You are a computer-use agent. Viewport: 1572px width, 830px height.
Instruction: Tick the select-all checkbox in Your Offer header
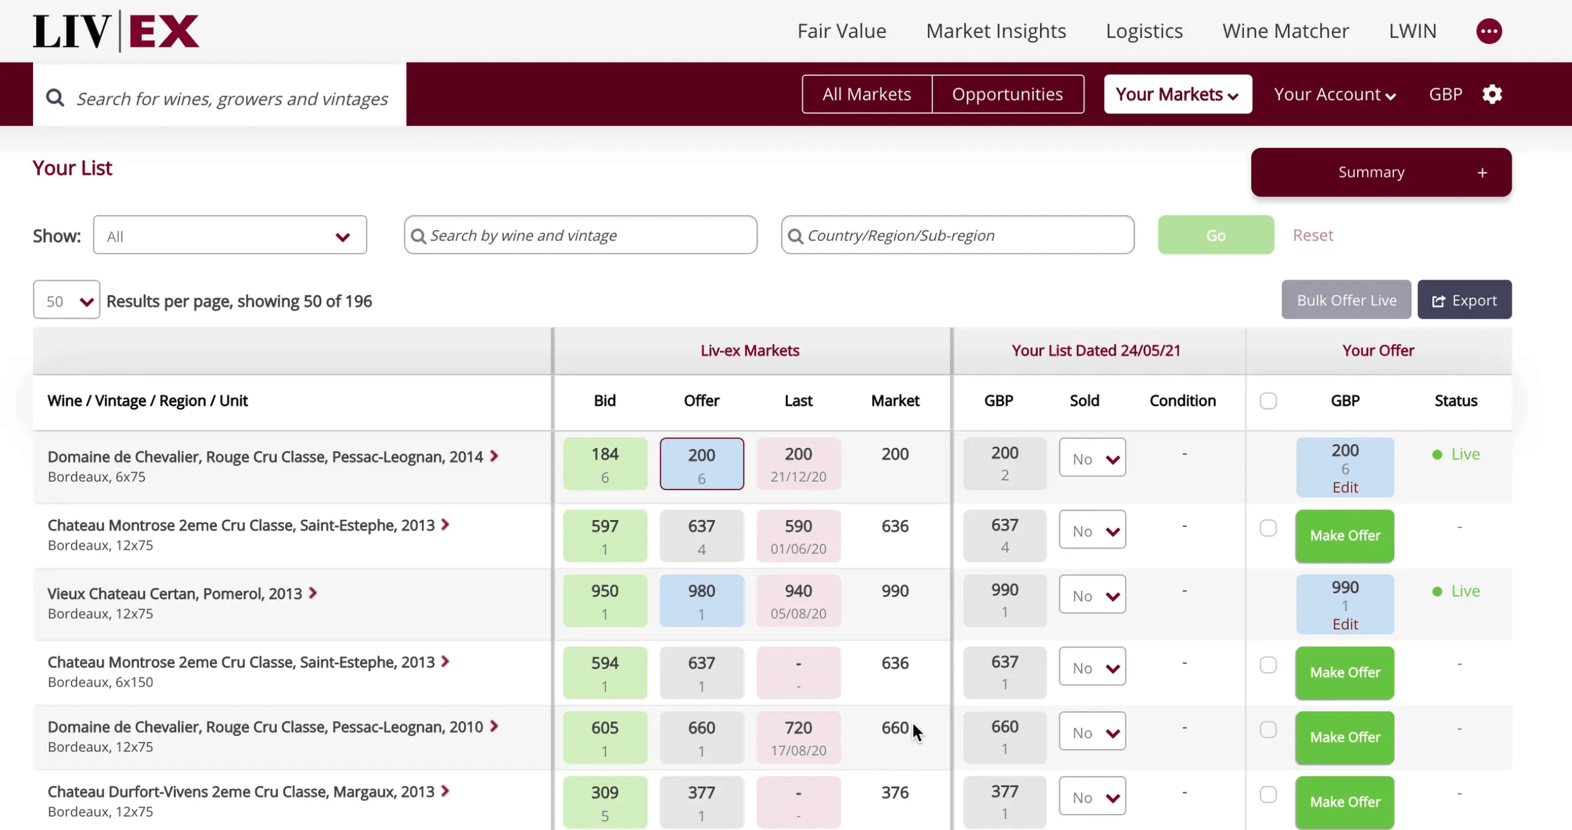(1268, 400)
